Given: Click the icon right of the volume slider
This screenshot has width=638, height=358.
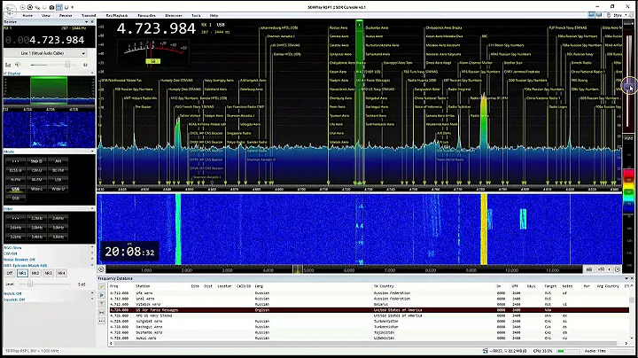Looking at the screenshot, I should (85, 65).
